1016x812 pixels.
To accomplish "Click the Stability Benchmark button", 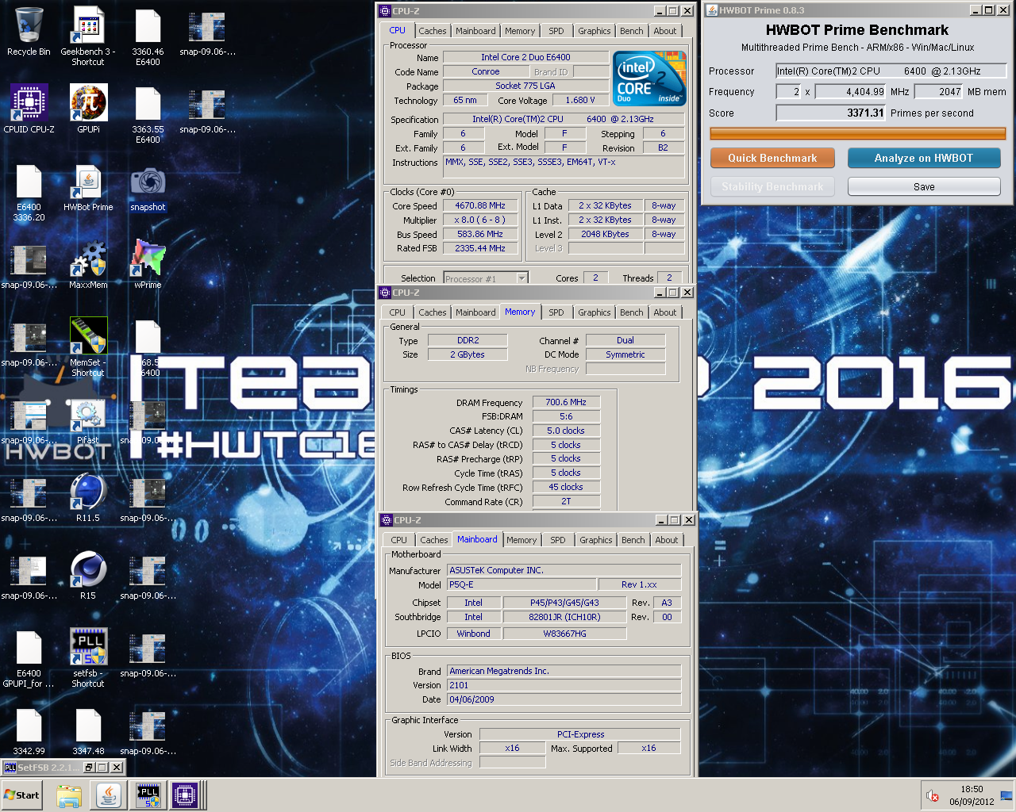I will 772,186.
